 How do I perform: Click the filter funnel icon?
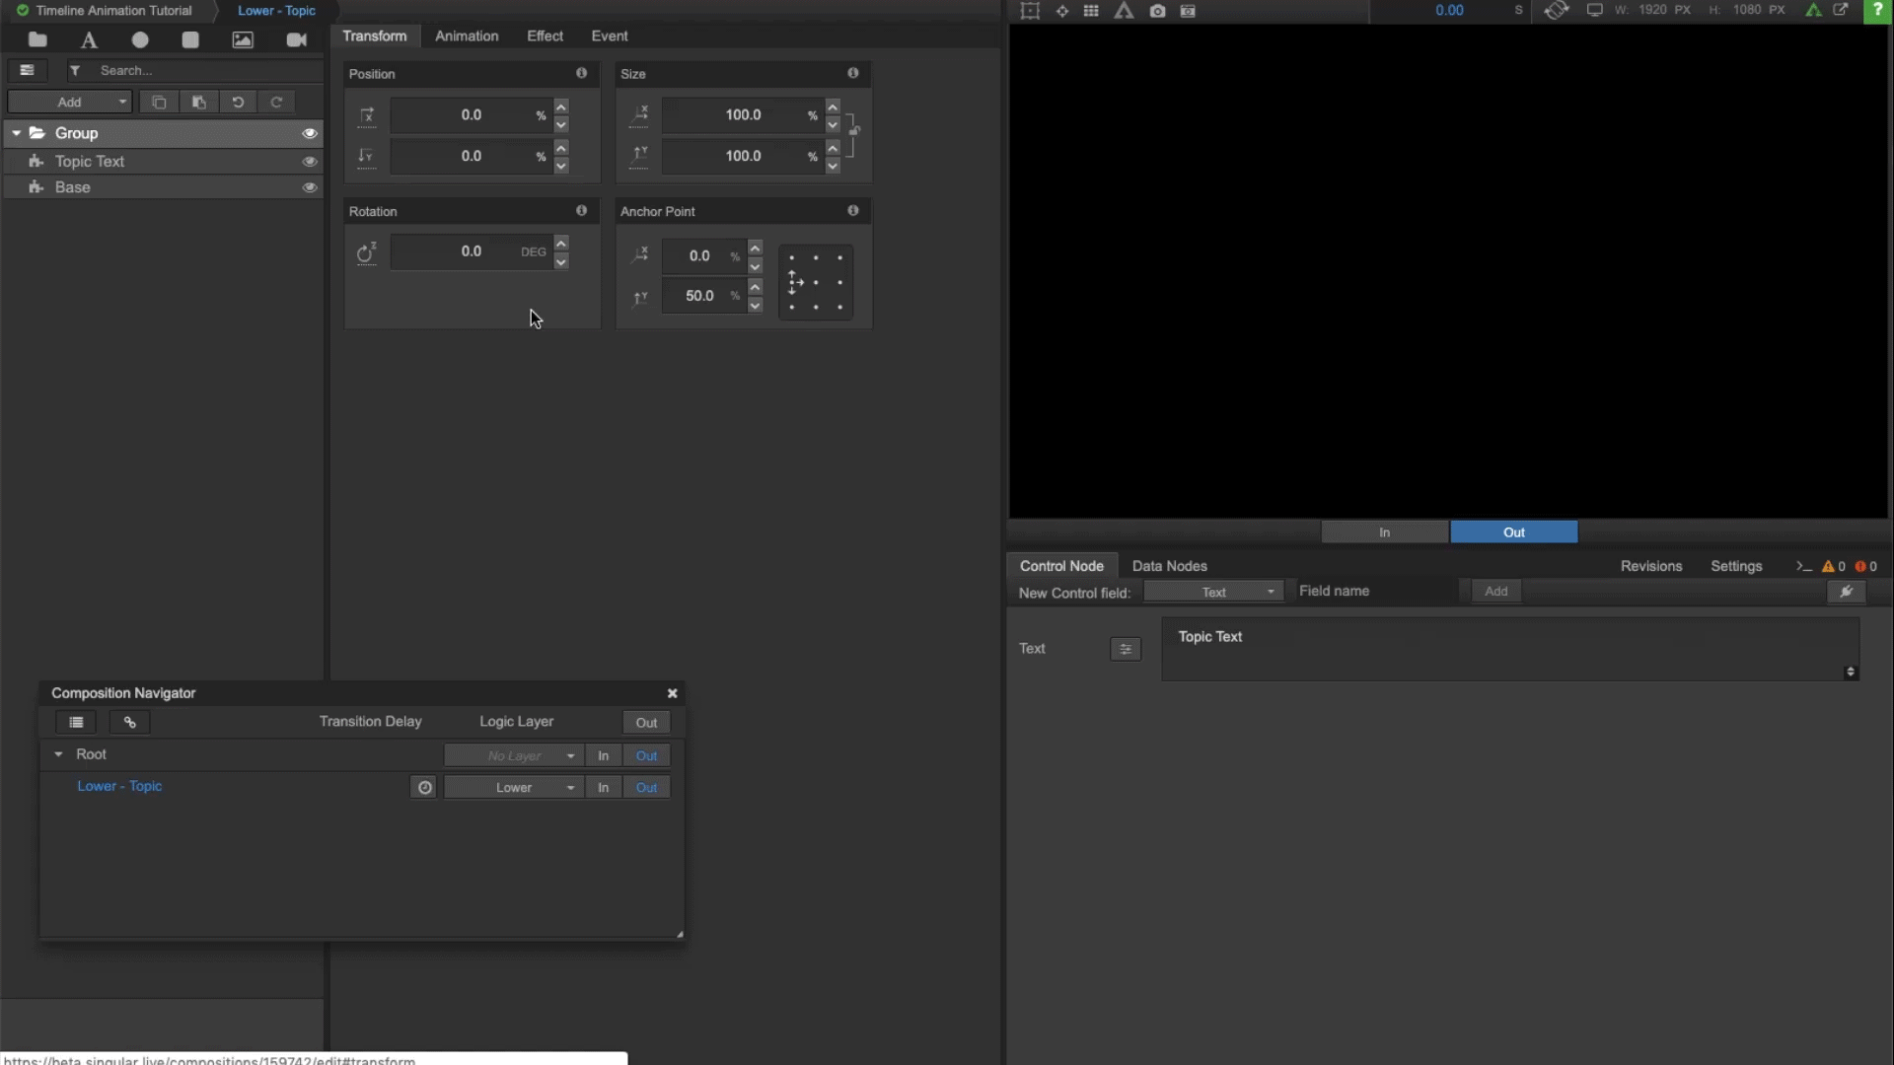75,70
